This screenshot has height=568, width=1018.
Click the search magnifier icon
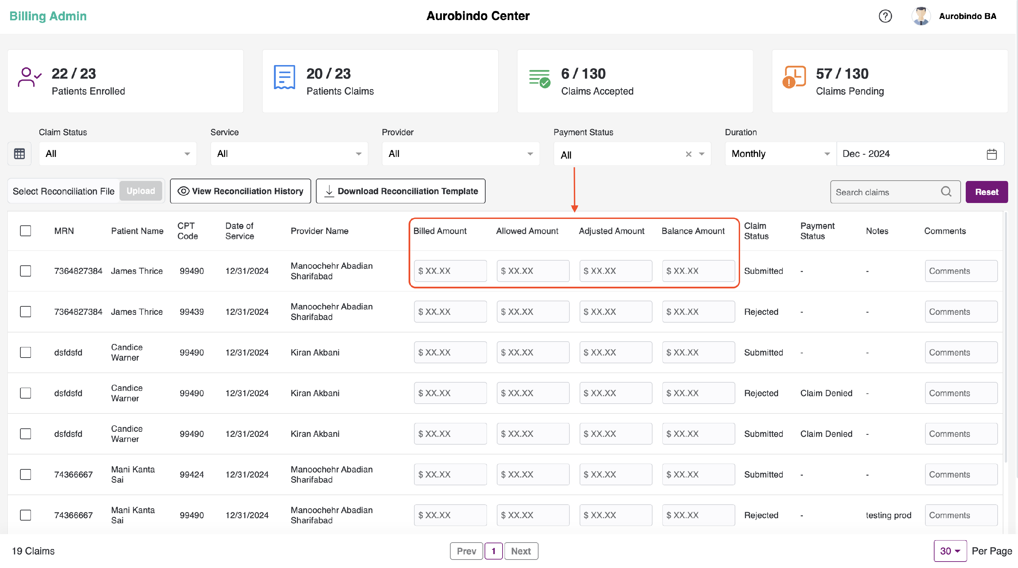[946, 192]
